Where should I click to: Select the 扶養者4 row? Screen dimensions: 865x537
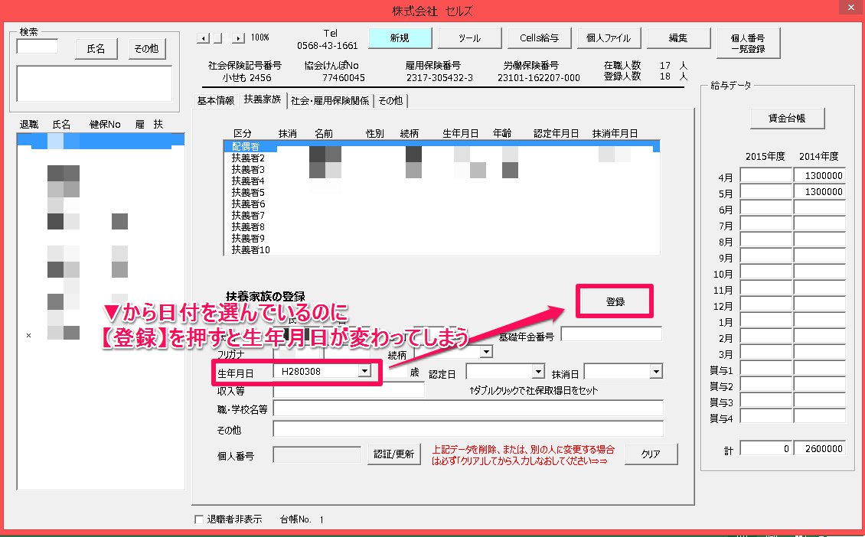pyautogui.click(x=442, y=181)
